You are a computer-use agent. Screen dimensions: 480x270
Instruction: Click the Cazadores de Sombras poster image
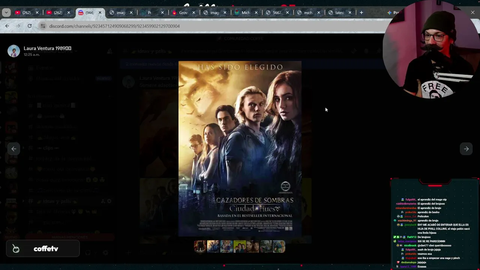coord(240,149)
